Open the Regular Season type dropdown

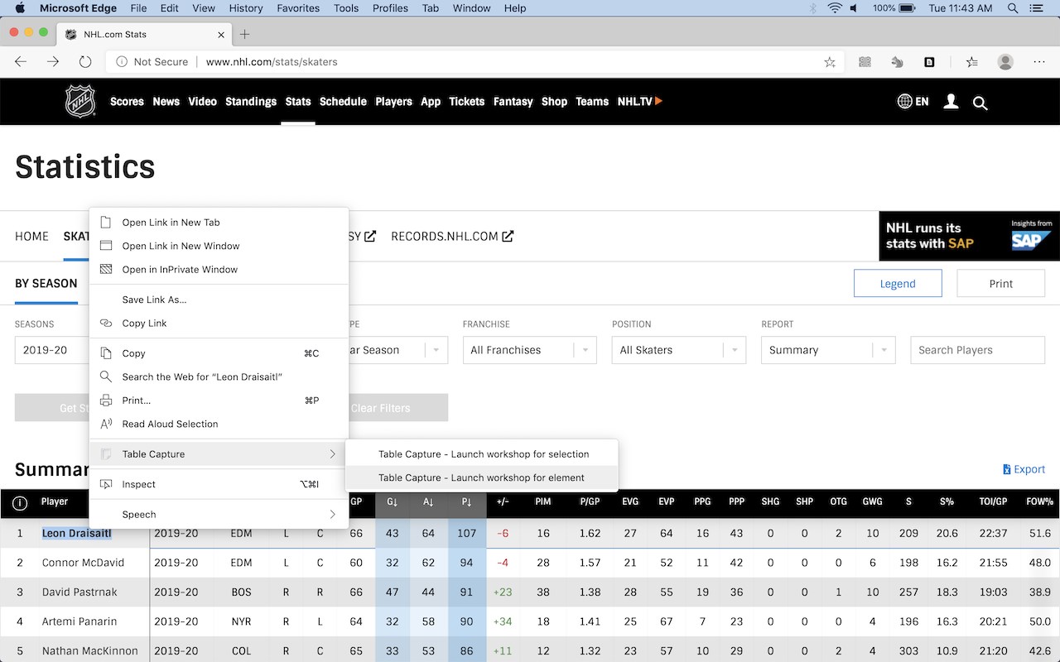[x=398, y=350]
